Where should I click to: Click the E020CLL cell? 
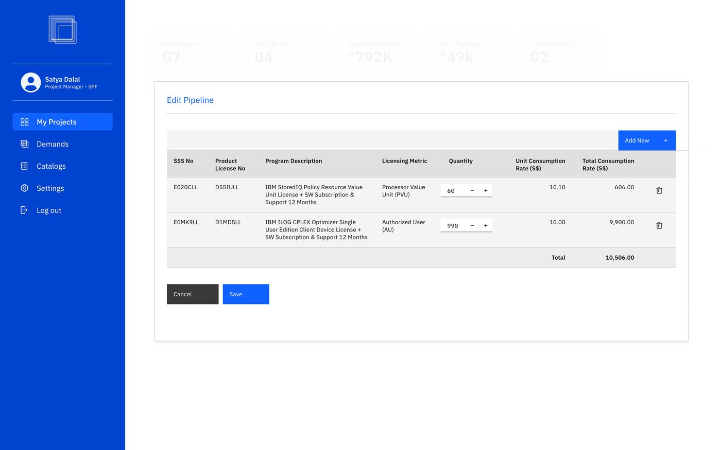click(x=185, y=187)
